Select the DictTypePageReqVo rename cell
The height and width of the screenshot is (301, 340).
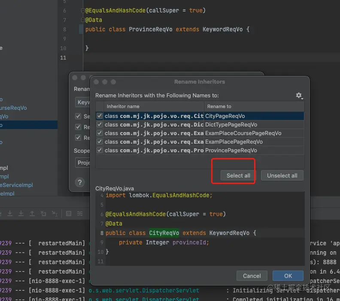[x=254, y=124]
